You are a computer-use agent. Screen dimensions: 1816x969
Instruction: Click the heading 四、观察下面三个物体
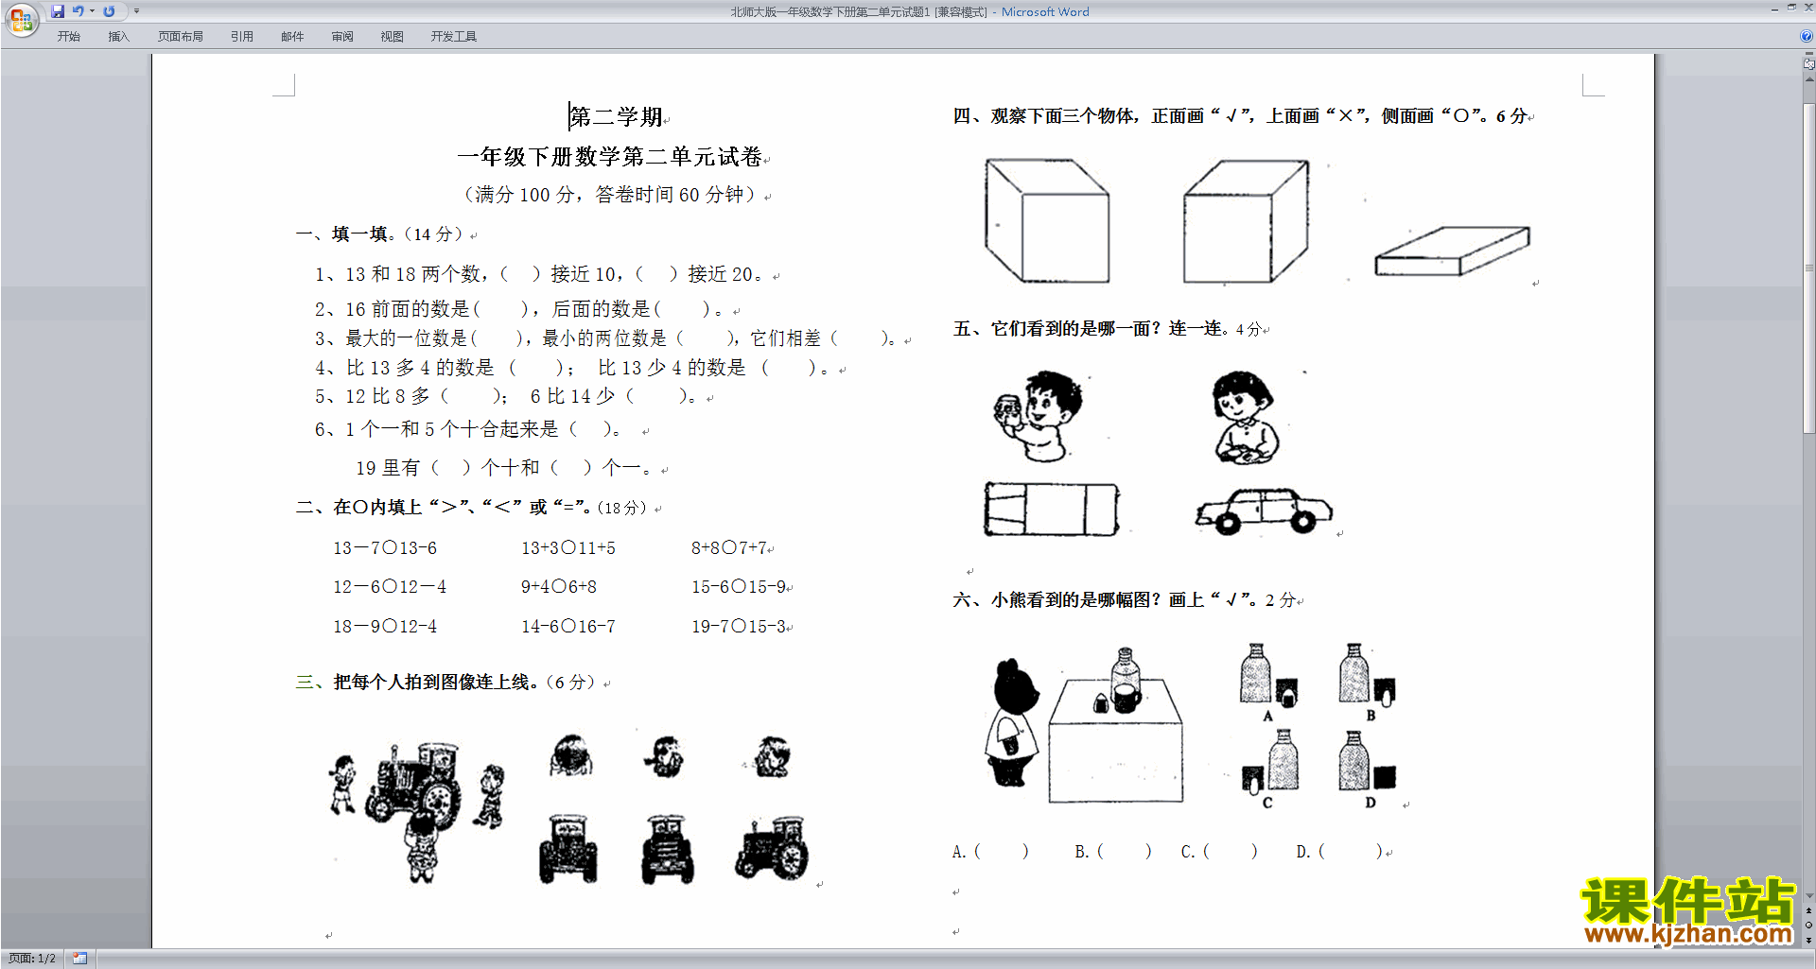[x=1240, y=116]
